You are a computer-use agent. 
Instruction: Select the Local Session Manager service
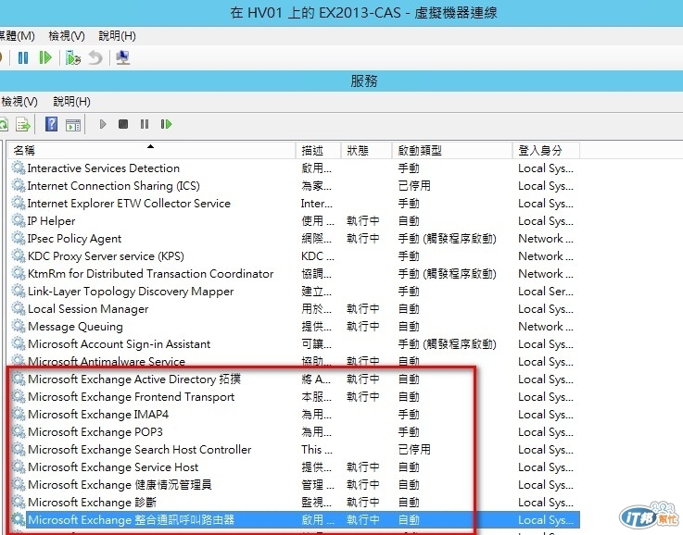pyautogui.click(x=88, y=309)
